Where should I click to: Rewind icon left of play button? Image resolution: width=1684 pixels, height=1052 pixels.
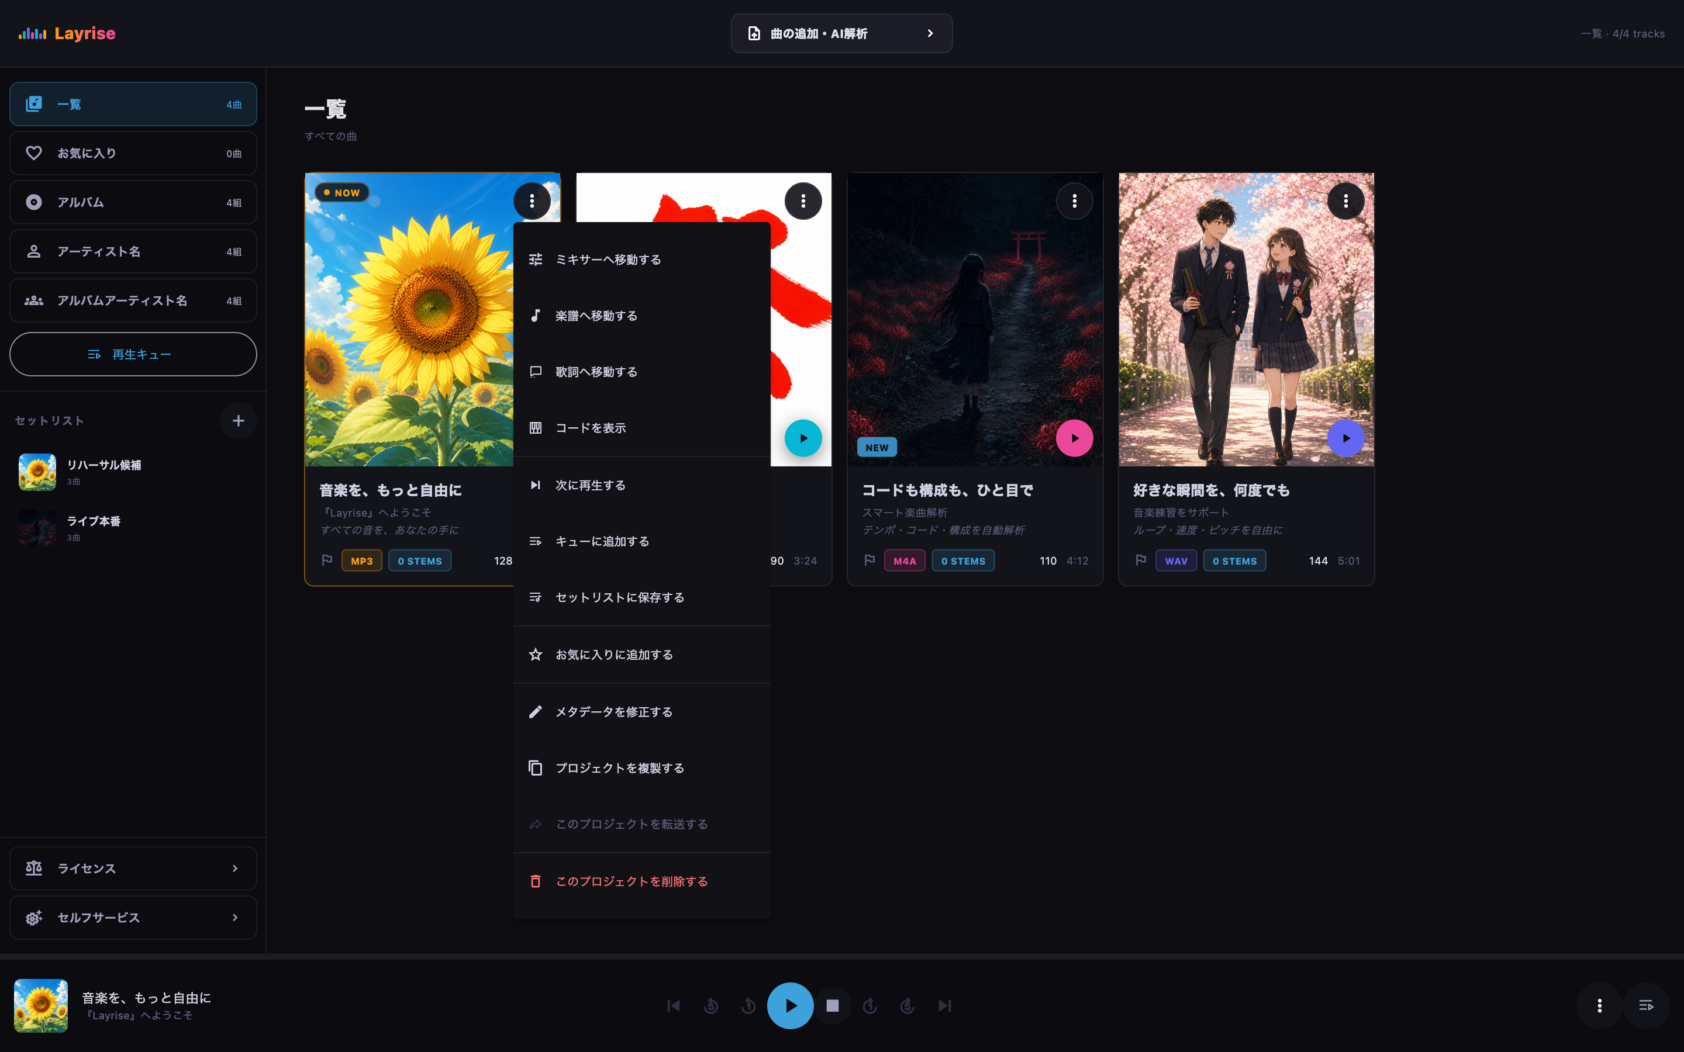[x=749, y=1005]
